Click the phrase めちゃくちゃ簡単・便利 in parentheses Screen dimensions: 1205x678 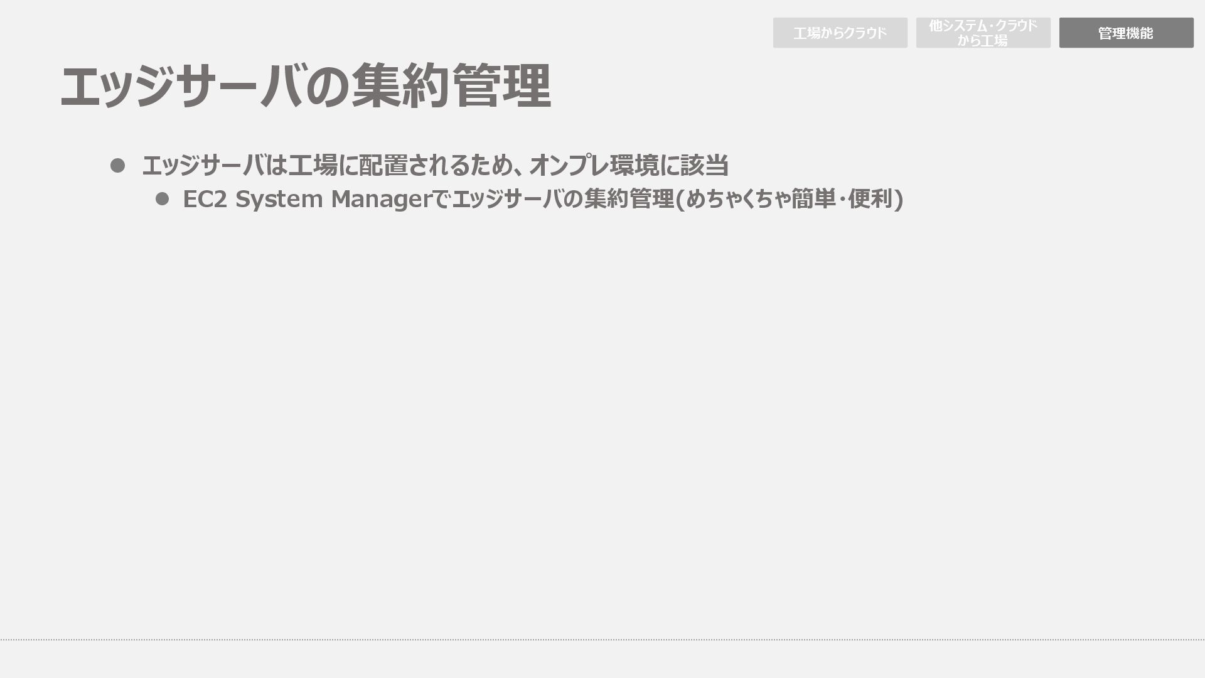(x=790, y=199)
